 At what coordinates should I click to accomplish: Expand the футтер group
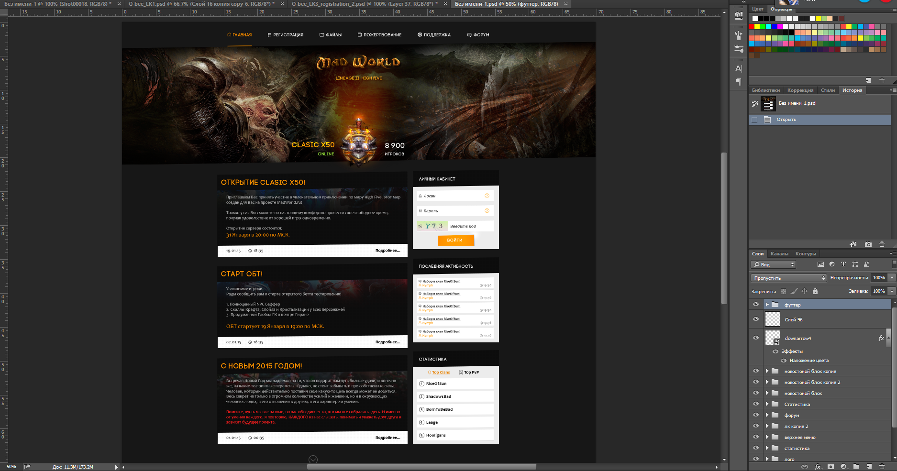pos(767,305)
